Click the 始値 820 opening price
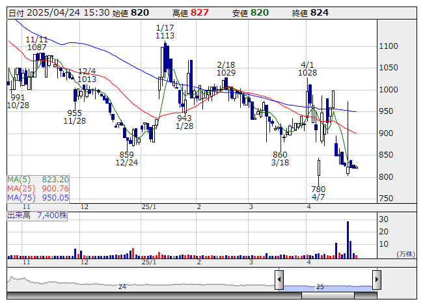The width and height of the screenshot is (425, 306). click(x=131, y=13)
